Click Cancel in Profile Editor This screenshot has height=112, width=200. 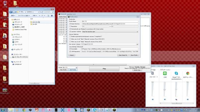point(72,55)
